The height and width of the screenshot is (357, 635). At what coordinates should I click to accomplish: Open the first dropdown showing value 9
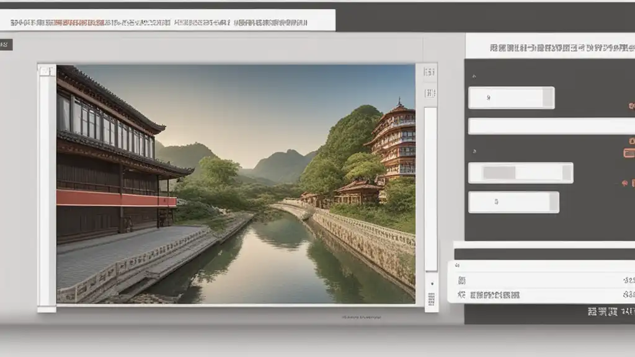[511, 98]
